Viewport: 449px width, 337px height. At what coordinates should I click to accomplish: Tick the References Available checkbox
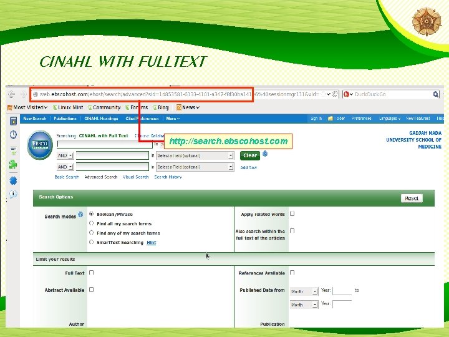pyautogui.click(x=292, y=273)
